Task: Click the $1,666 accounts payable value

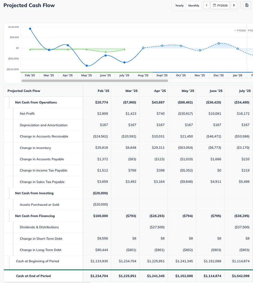Action: [216, 159]
